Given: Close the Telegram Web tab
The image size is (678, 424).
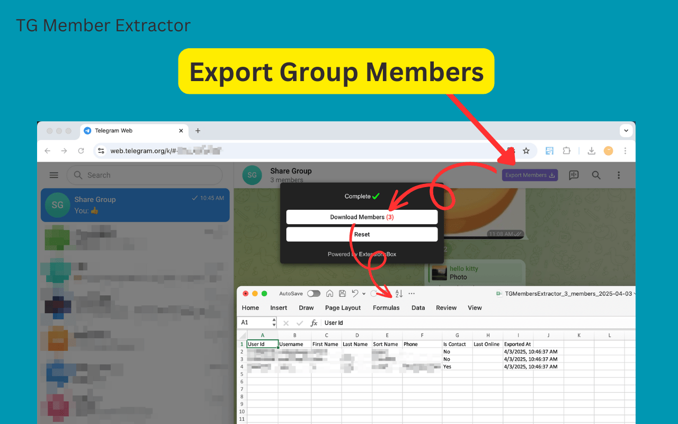Looking at the screenshot, I should click(x=181, y=130).
